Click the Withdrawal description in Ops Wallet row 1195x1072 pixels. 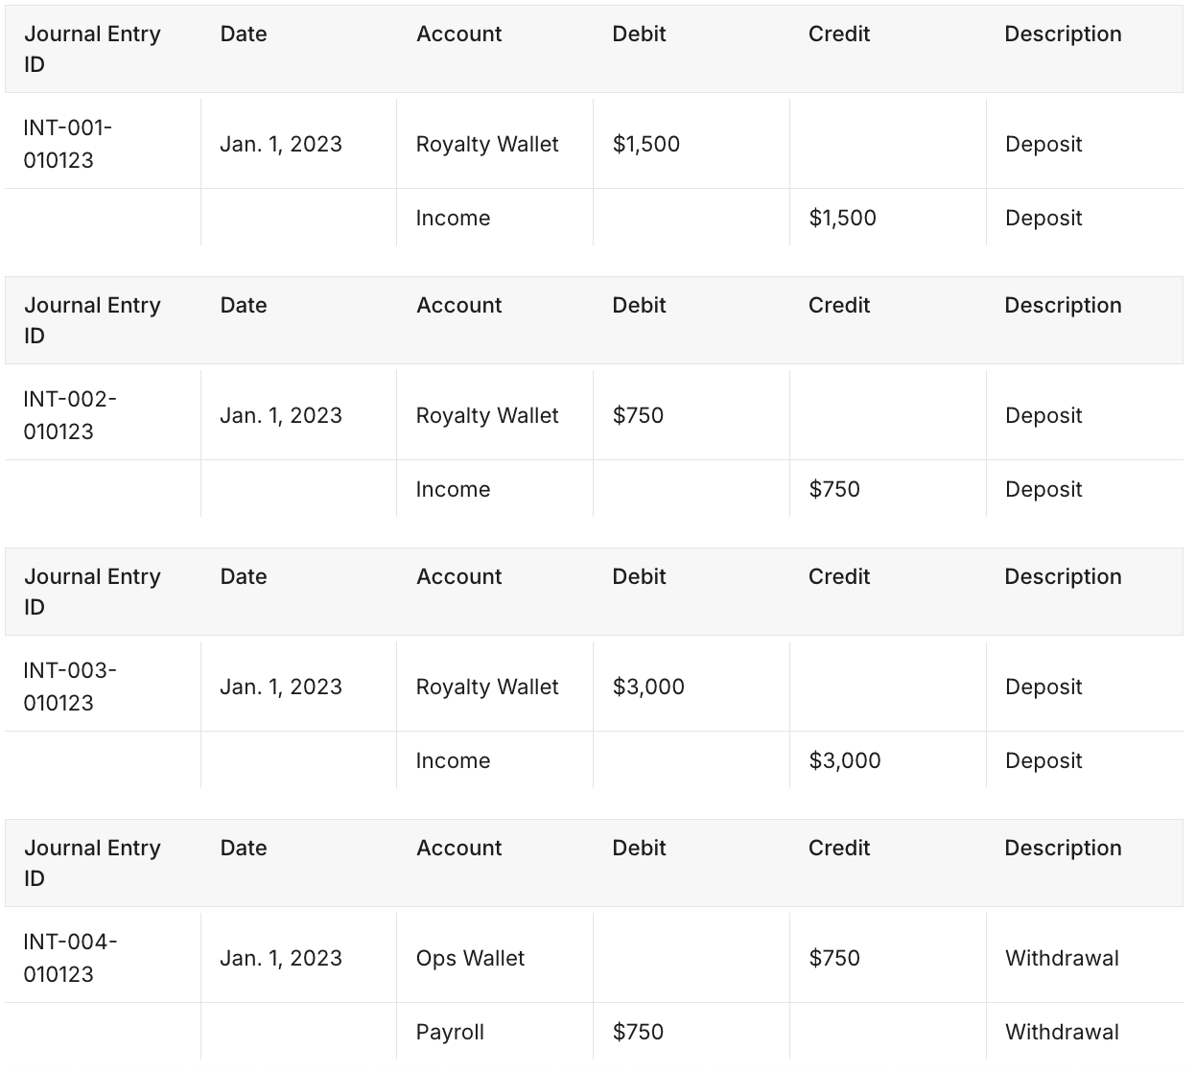pyautogui.click(x=1062, y=958)
